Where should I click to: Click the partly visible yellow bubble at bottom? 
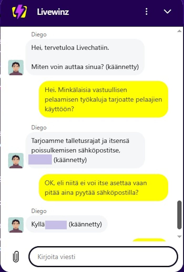[149, 239]
